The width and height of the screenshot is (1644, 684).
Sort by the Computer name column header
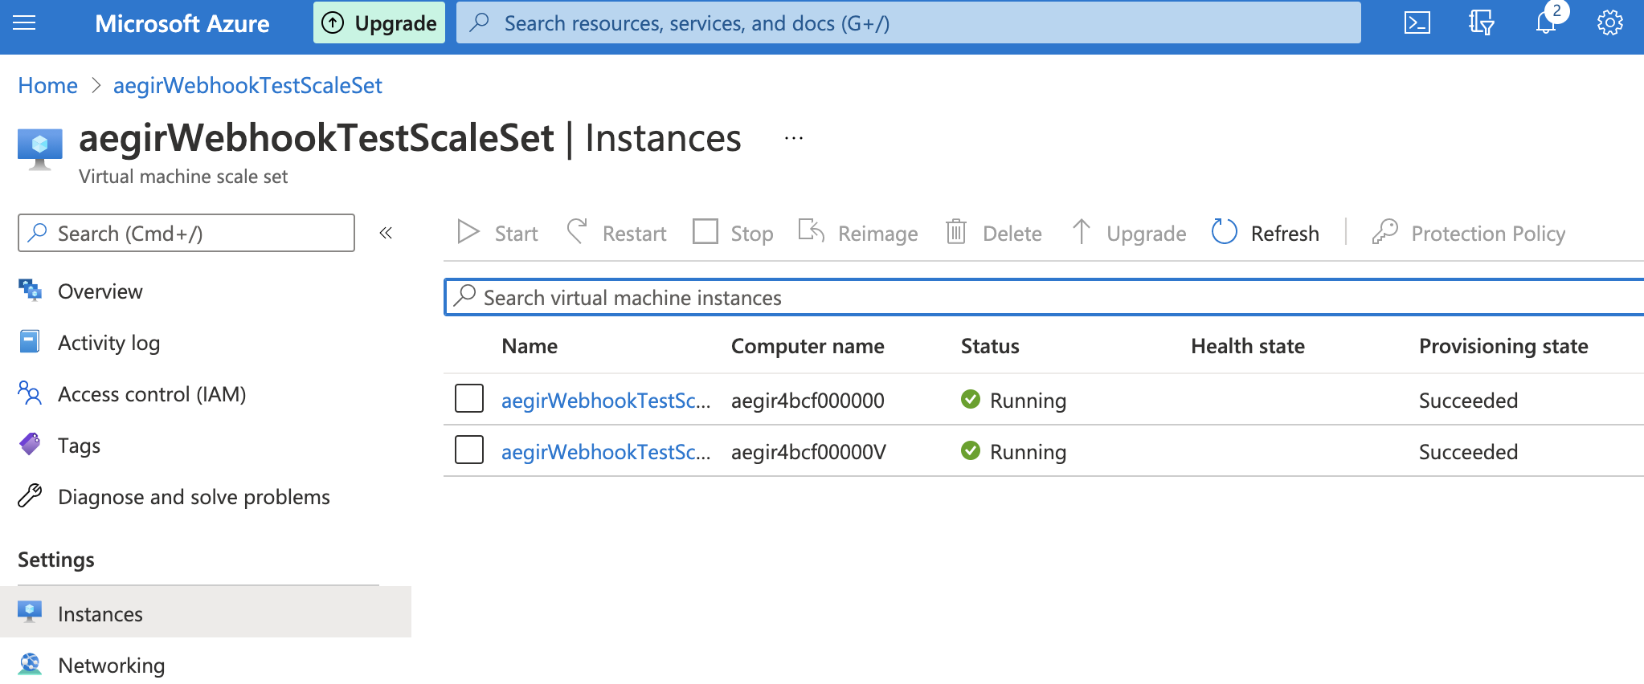(808, 346)
